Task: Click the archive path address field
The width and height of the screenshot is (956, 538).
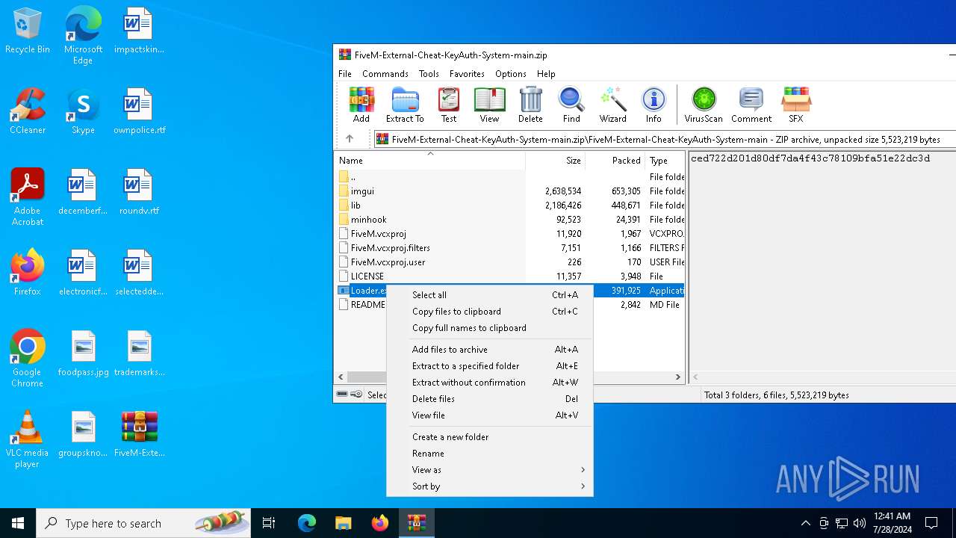Action: click(x=665, y=139)
